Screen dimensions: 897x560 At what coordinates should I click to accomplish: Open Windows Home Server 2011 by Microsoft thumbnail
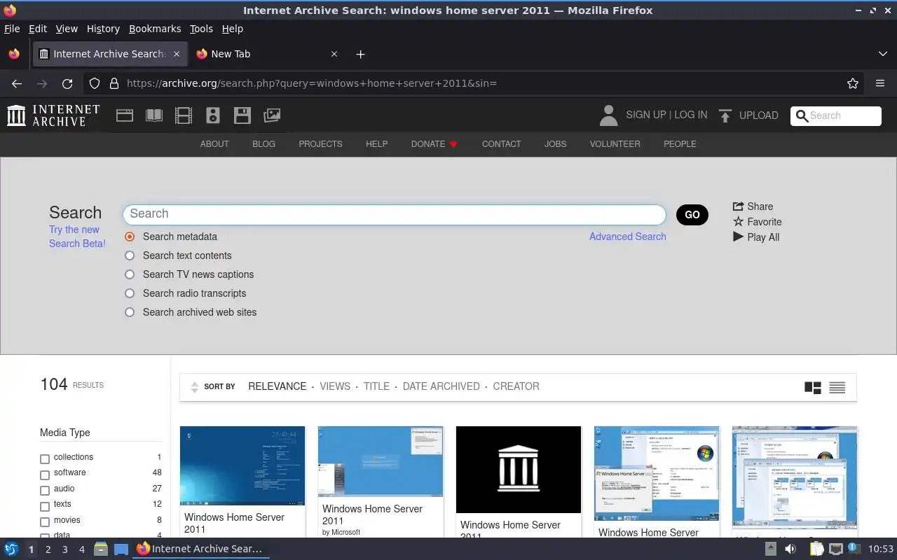pyautogui.click(x=381, y=461)
